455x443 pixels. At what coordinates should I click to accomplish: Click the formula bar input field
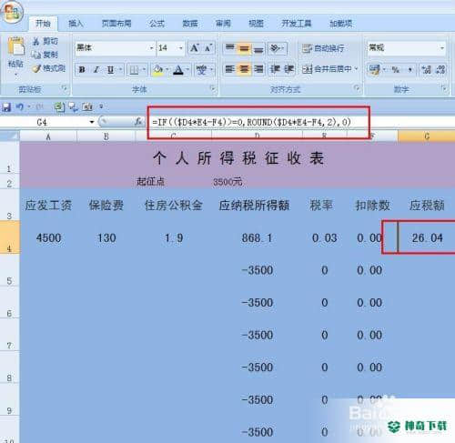300,122
